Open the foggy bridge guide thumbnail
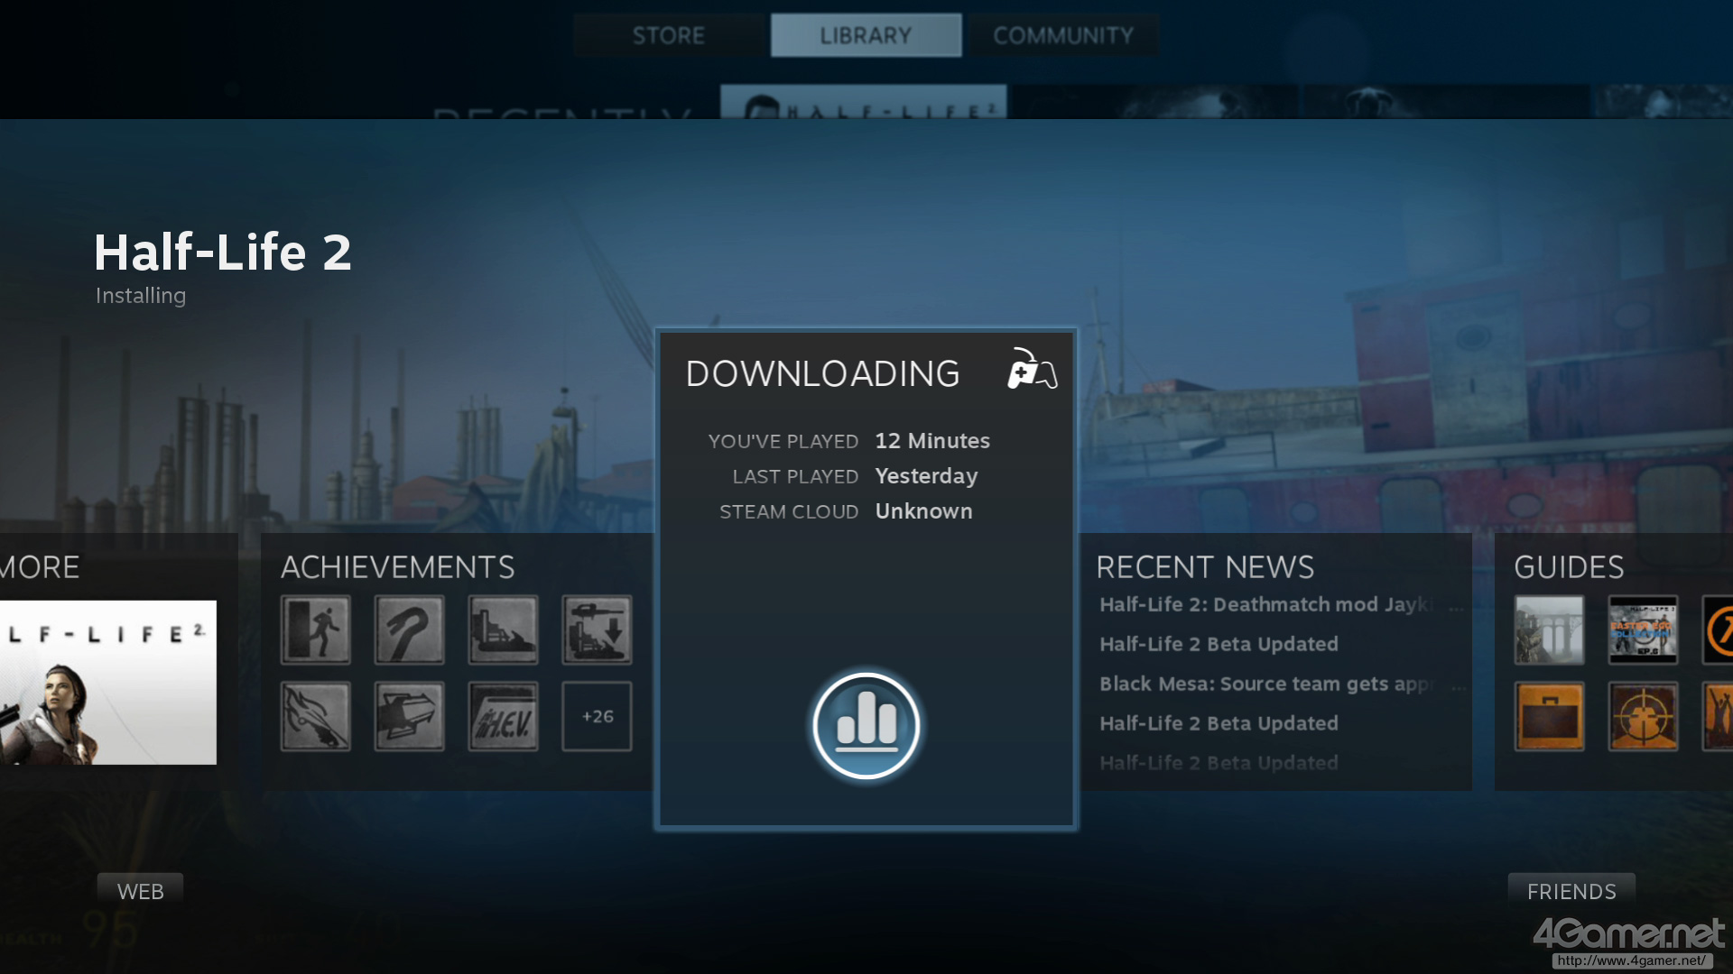1733x974 pixels. click(x=1549, y=629)
